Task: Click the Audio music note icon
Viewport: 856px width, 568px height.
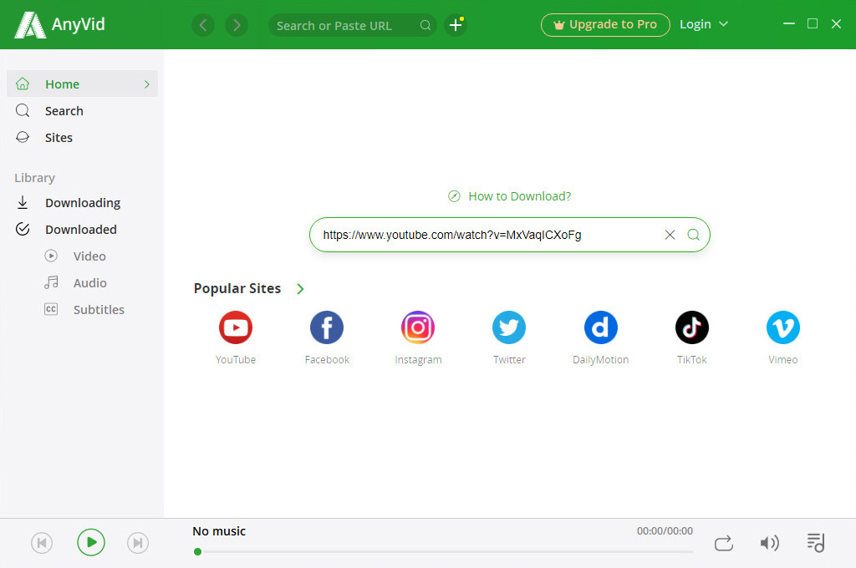Action: (51, 282)
